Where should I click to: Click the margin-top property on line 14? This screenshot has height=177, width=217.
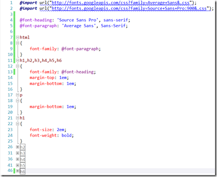pyautogui.click(x=42, y=78)
